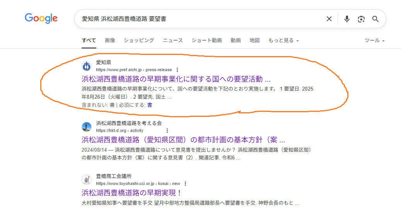401x214 pixels.
Task: Switch to the 画像 tab
Action: tap(110, 41)
